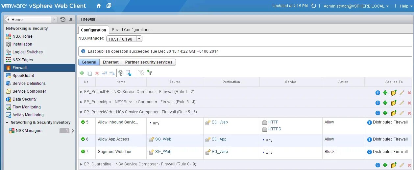Add a new firewall rule with green plus

pos(82,73)
